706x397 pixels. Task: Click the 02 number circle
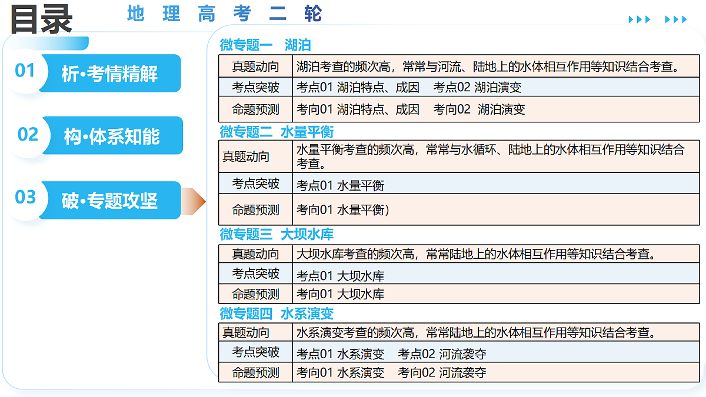click(28, 134)
